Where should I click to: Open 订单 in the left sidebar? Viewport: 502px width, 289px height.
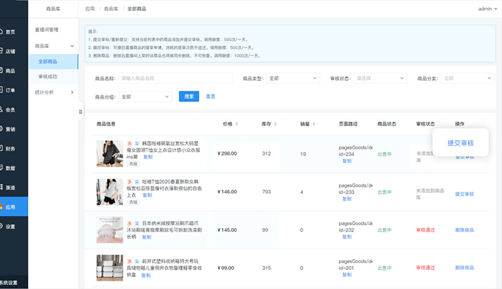10,90
